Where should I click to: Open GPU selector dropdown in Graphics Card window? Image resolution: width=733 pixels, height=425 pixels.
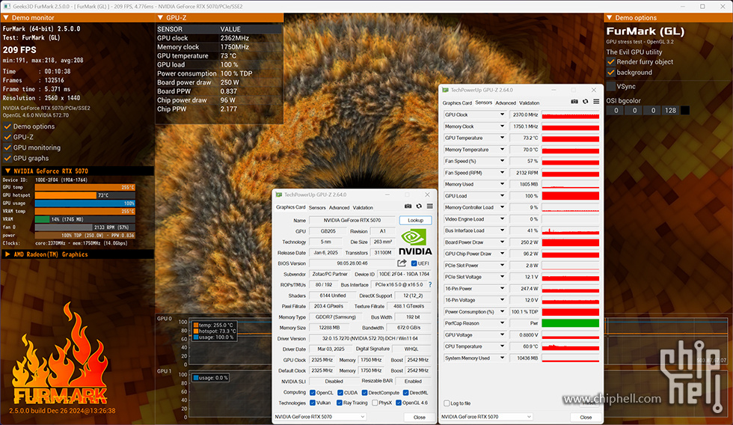coord(319,417)
